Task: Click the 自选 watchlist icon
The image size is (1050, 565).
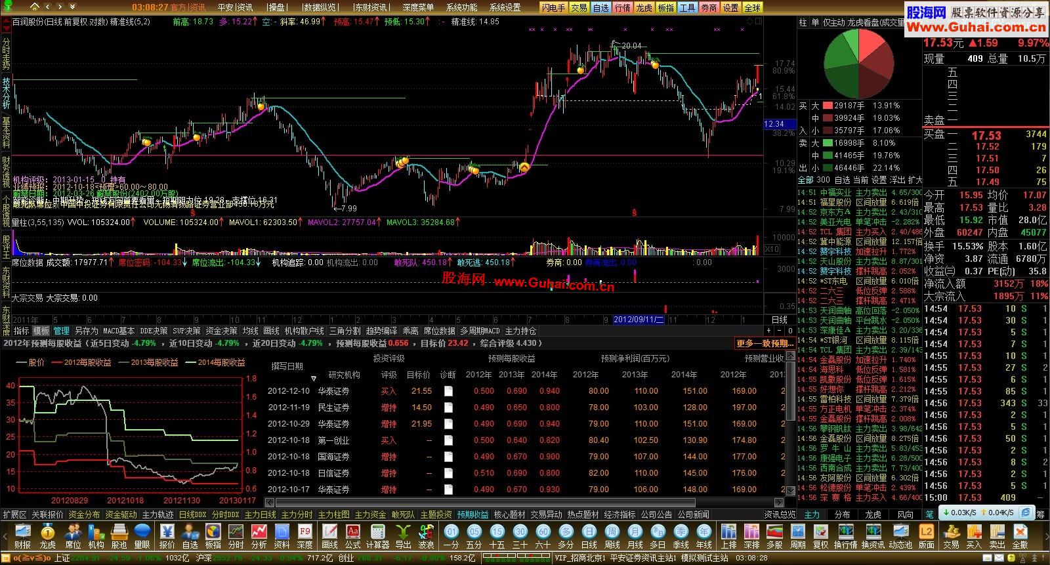Action: click(x=190, y=536)
